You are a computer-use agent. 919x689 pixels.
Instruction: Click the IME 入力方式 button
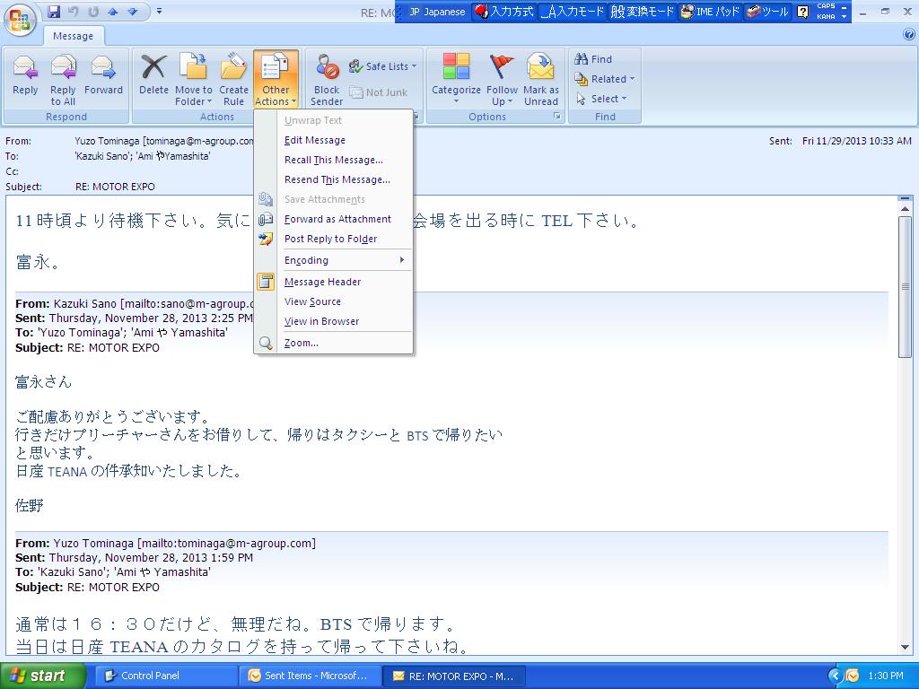click(504, 12)
